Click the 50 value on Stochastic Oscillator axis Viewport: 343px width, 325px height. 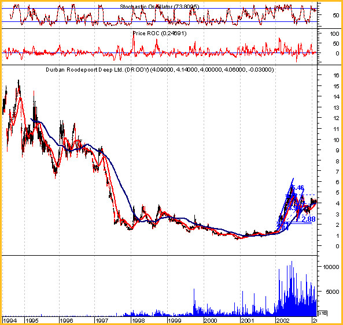tap(336, 16)
